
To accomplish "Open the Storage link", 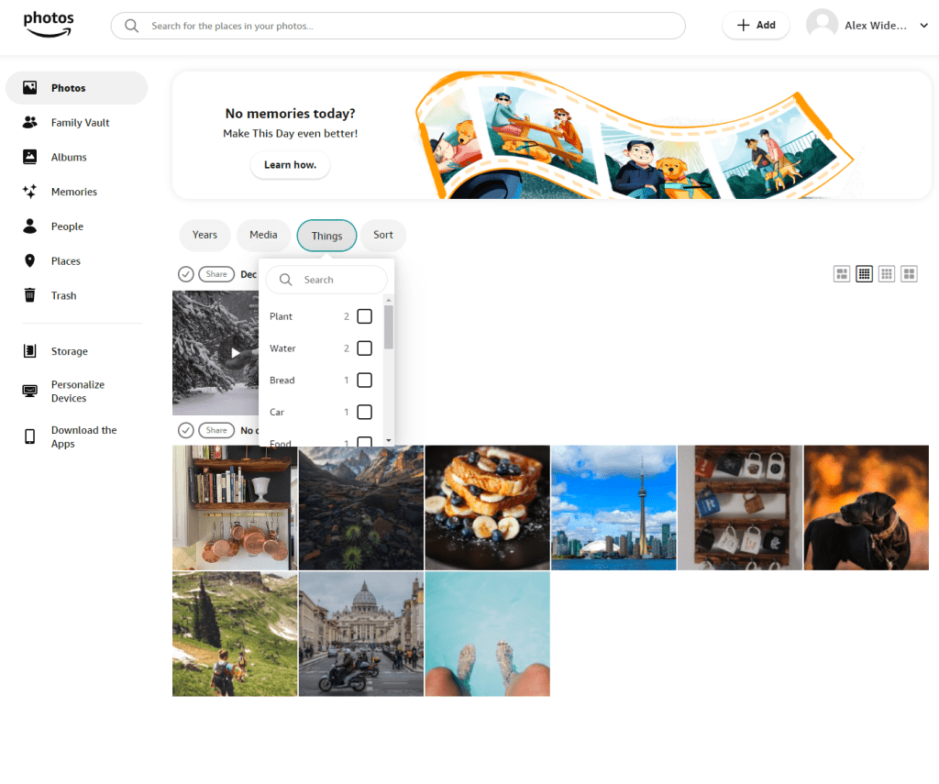I will [x=70, y=351].
